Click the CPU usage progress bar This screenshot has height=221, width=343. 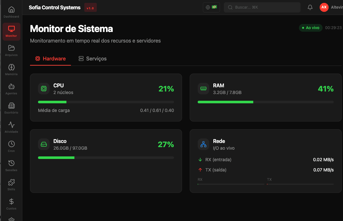106,102
